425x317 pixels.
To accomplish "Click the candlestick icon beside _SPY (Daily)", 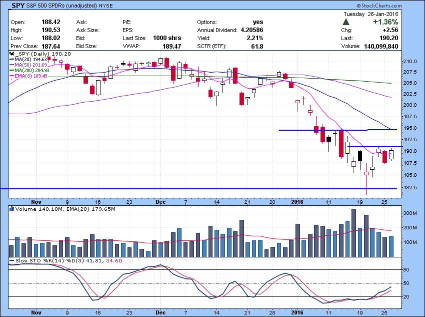I will [x=12, y=54].
